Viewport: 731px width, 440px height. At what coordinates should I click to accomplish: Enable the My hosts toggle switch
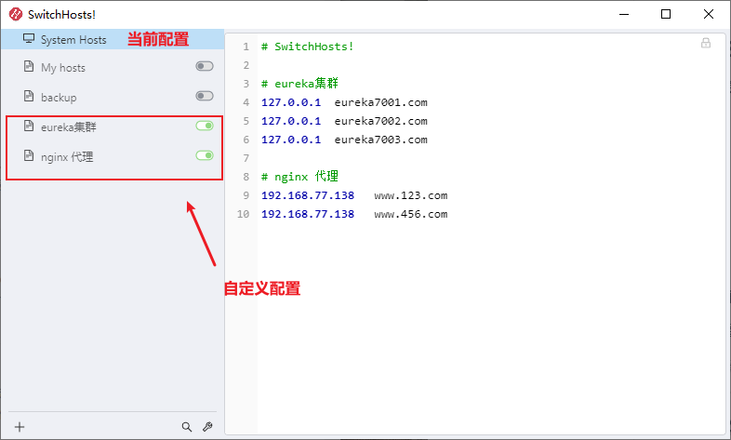click(x=205, y=66)
